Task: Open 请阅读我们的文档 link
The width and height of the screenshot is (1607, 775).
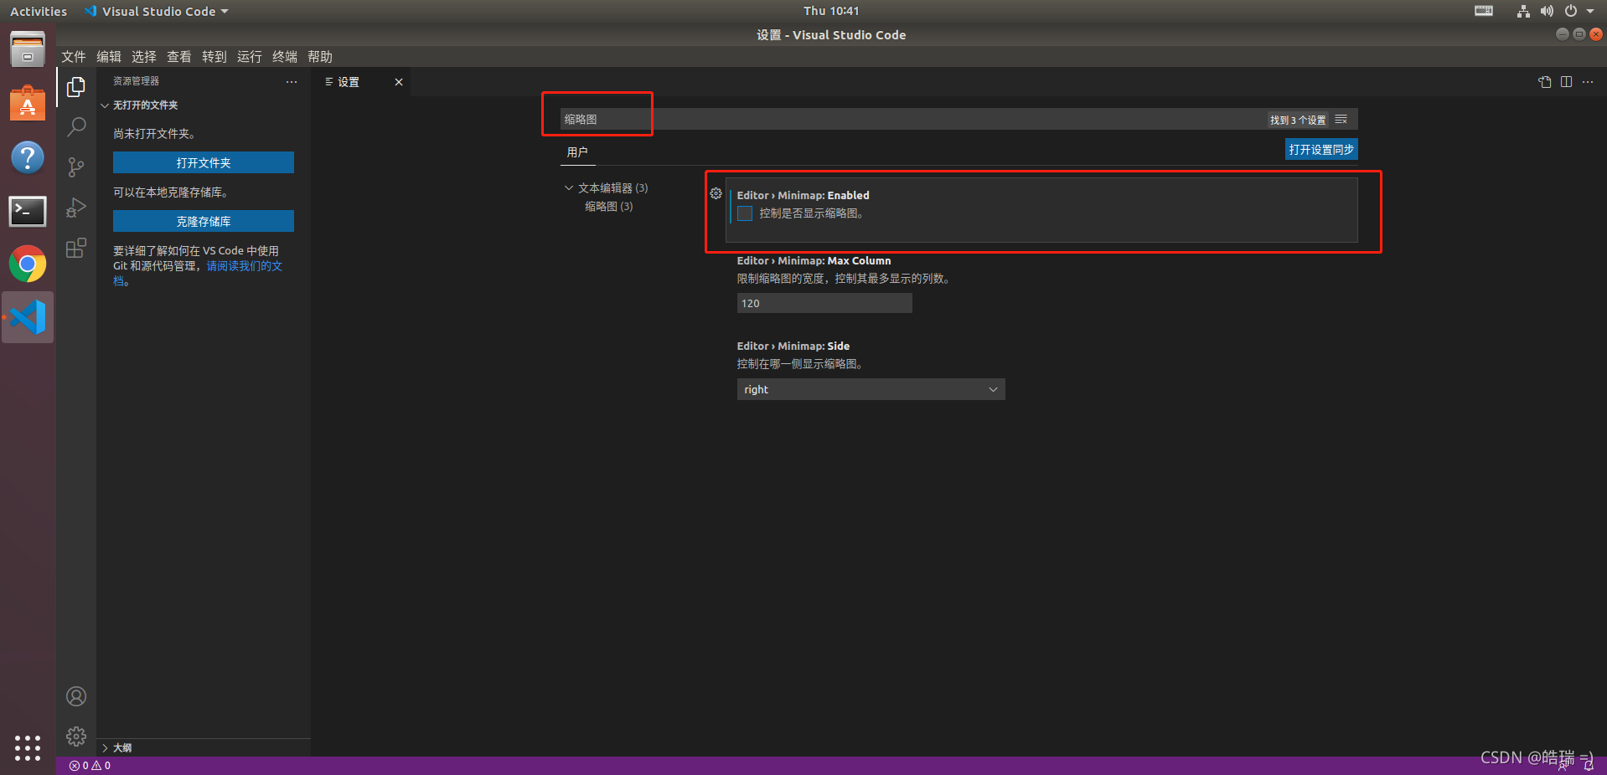Action: point(245,266)
